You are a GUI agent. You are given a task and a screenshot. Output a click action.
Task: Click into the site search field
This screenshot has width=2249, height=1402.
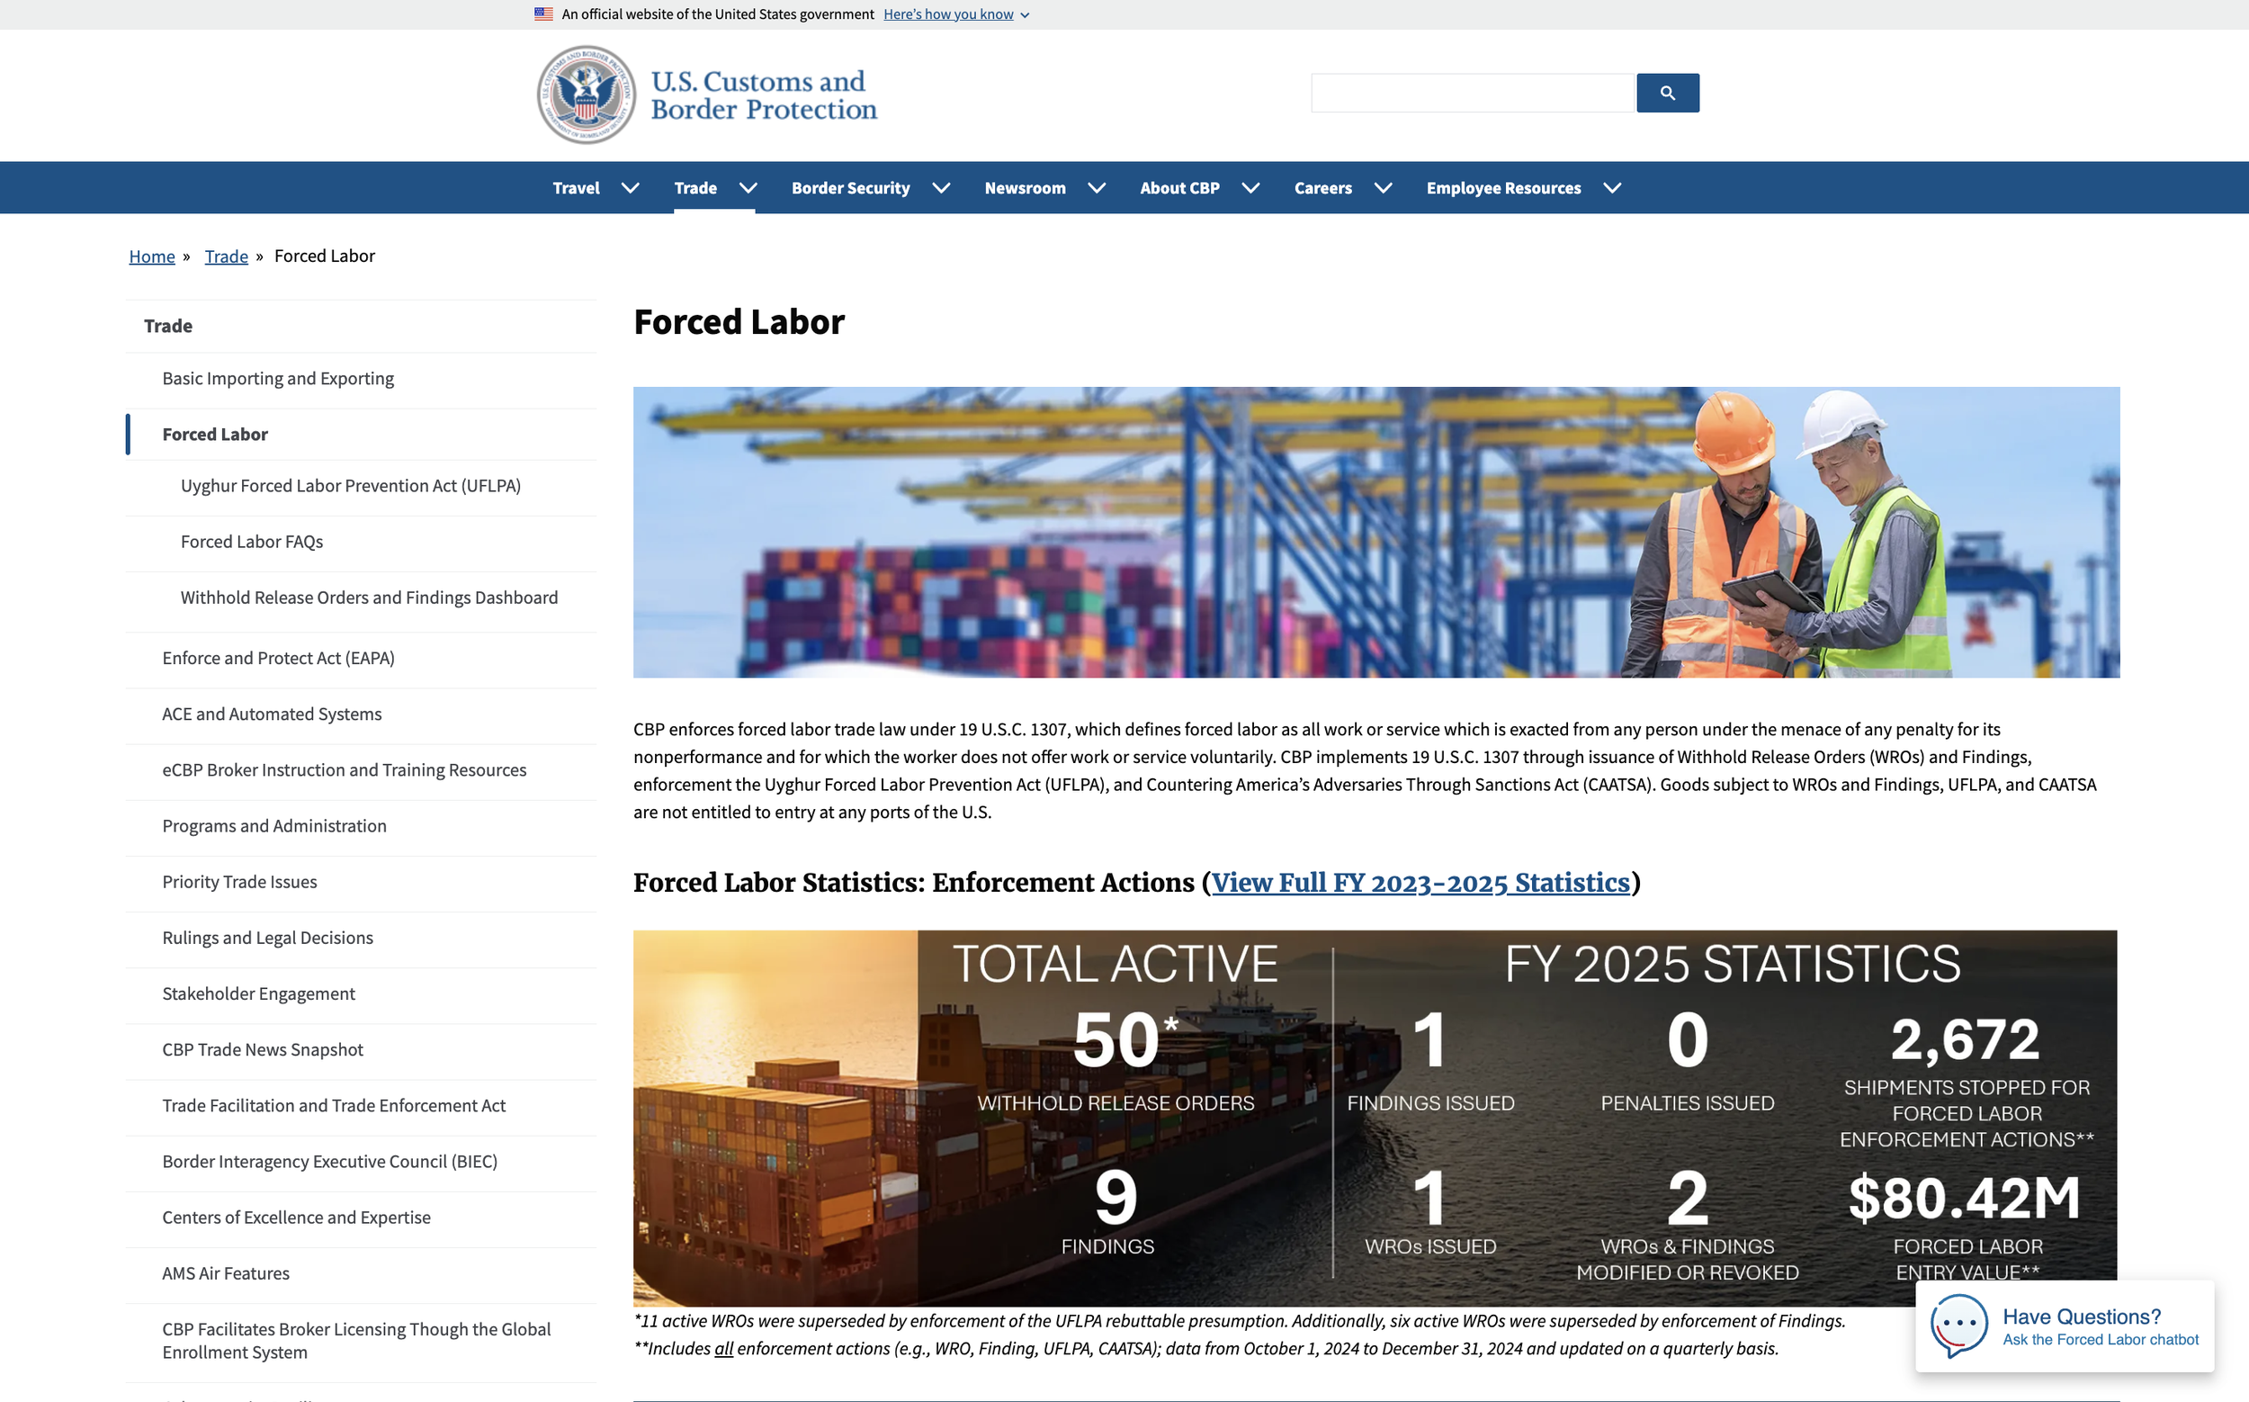pyautogui.click(x=1471, y=93)
